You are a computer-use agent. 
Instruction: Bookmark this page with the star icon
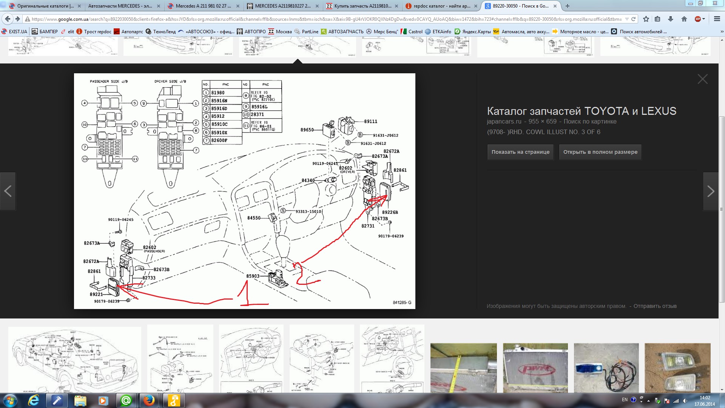[646, 19]
